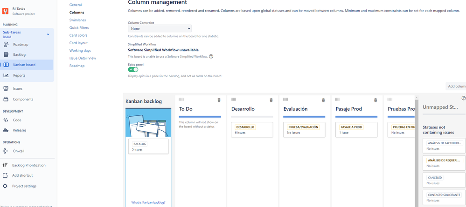The image size is (466, 207).
Task: Grab the Pasaje Prod column drag handle
Action: (x=338, y=99)
